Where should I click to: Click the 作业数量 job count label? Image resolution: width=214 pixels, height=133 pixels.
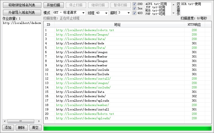click(x=12, y=18)
